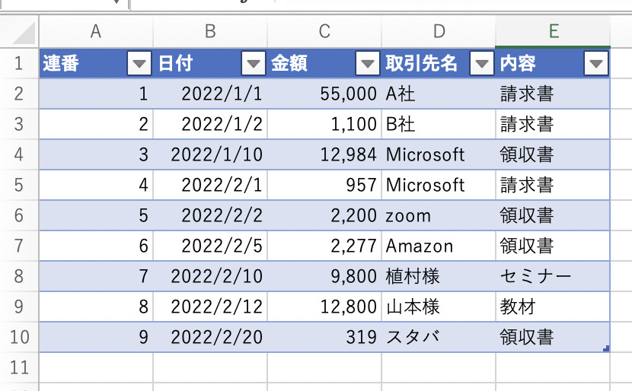The image size is (632, 391).
Task: Click the cell containing 55,000
Action: tap(324, 94)
